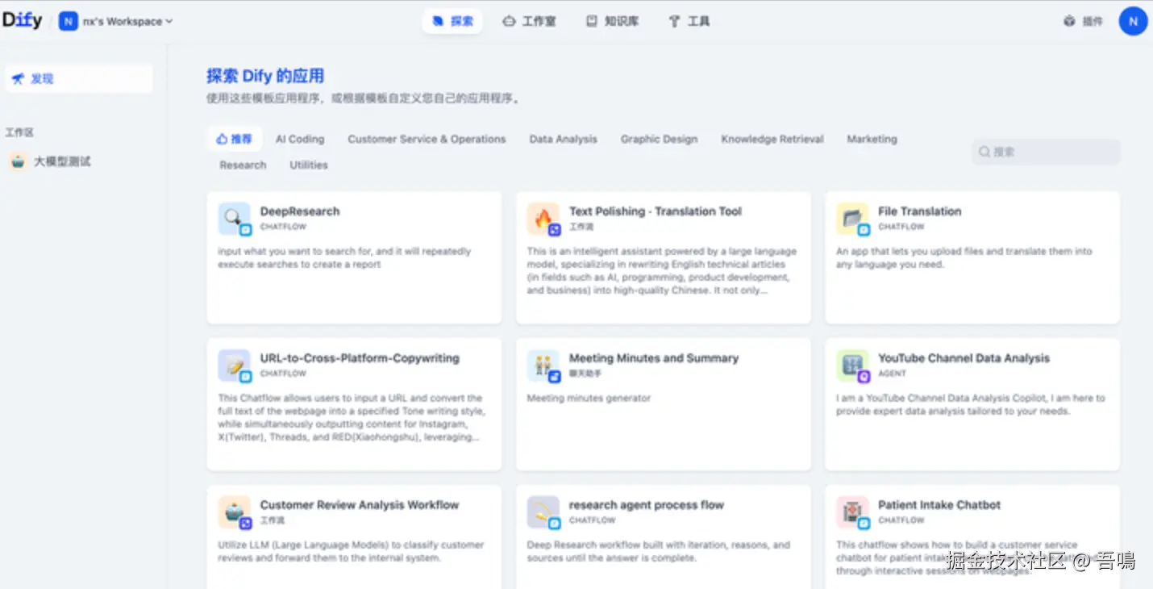Select the Marketing category
1153x589 pixels.
point(872,139)
